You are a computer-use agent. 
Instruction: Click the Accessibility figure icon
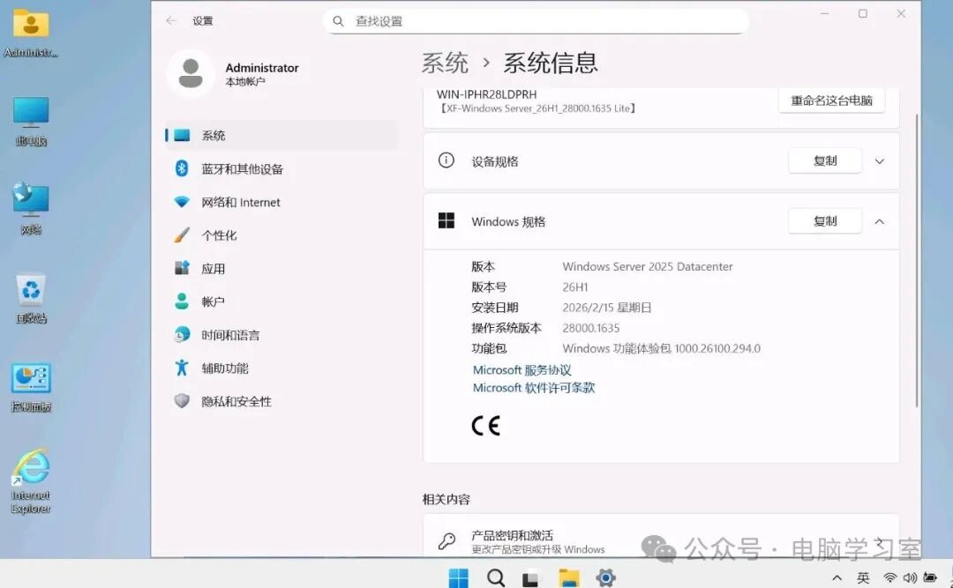pyautogui.click(x=182, y=368)
